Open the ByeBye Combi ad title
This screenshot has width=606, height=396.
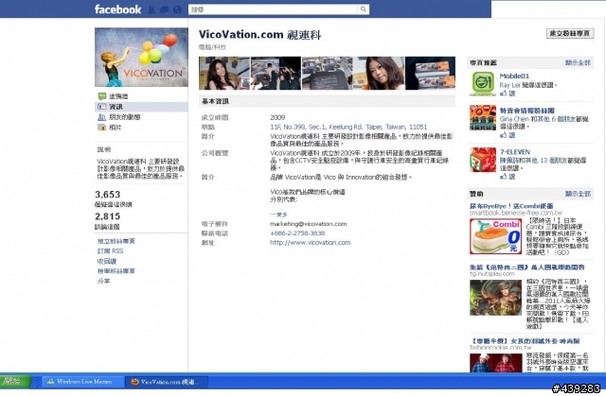click(x=511, y=206)
